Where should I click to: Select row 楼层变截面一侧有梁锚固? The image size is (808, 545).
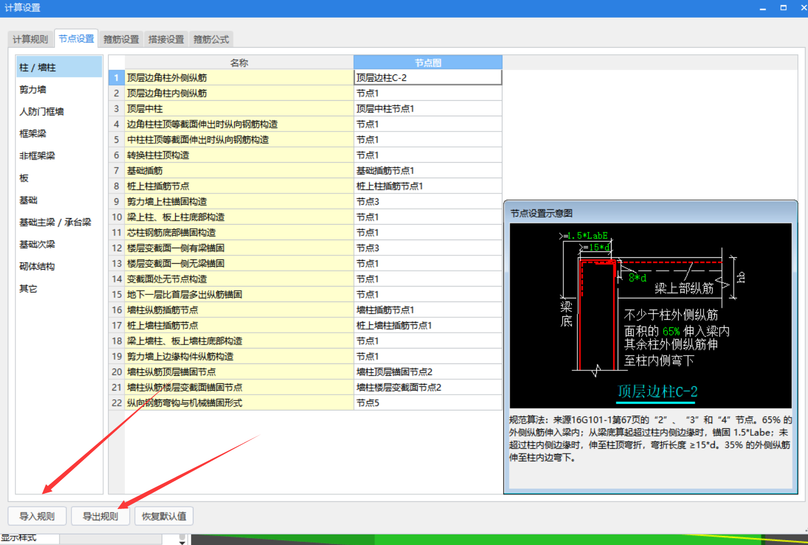(x=239, y=248)
